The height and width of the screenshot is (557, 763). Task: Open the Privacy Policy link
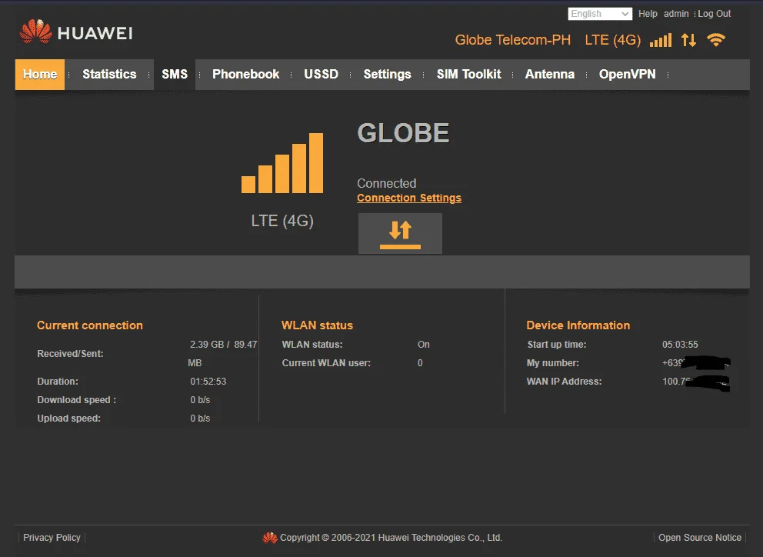[x=52, y=538]
